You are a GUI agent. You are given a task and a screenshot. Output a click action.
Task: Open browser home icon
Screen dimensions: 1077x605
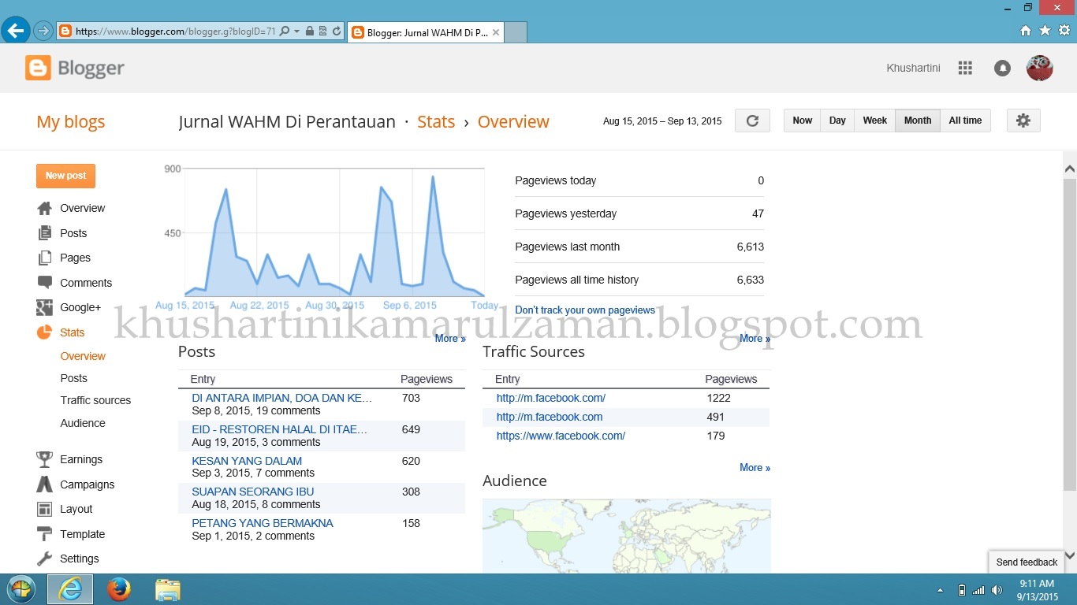1025,31
